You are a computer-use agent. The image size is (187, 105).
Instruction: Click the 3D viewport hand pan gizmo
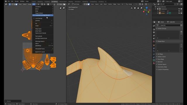click(138, 8)
